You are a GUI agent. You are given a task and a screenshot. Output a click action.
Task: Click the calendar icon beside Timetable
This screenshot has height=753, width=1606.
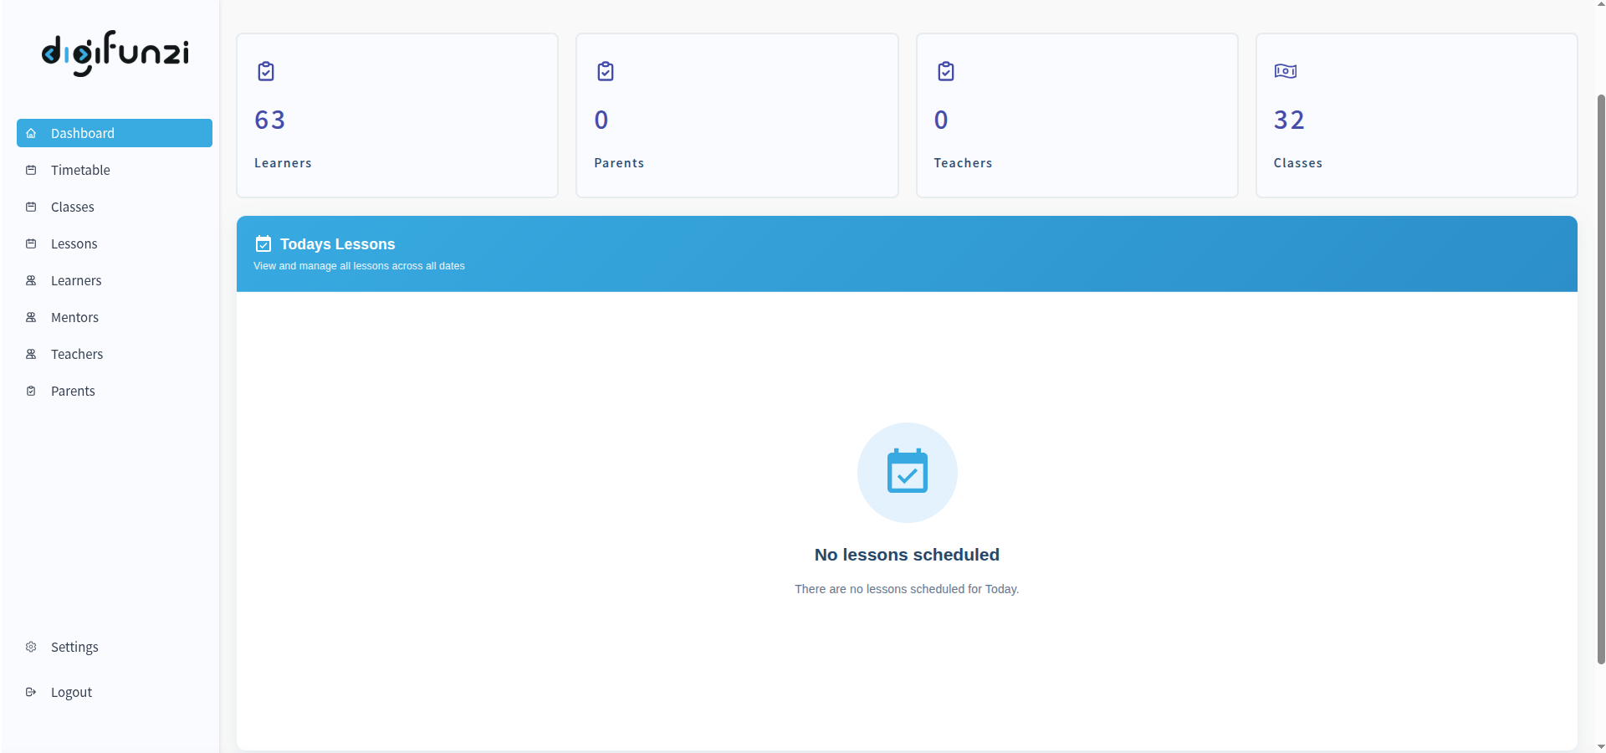click(31, 170)
